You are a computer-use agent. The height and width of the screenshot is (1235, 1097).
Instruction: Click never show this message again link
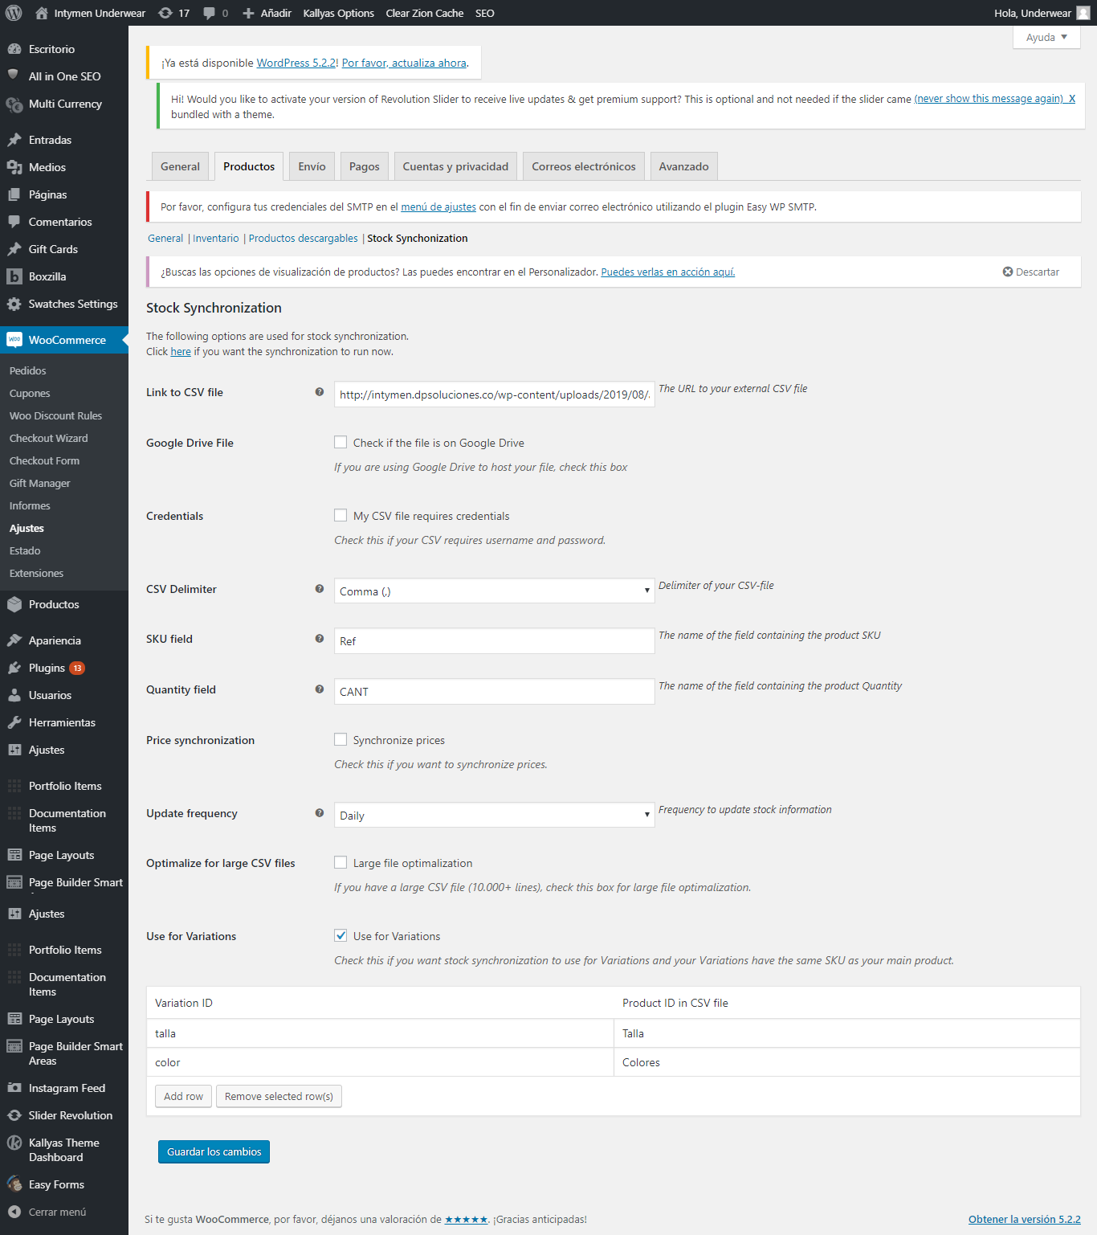pos(989,99)
